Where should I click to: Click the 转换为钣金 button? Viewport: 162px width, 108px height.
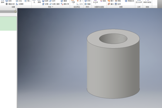147,2
